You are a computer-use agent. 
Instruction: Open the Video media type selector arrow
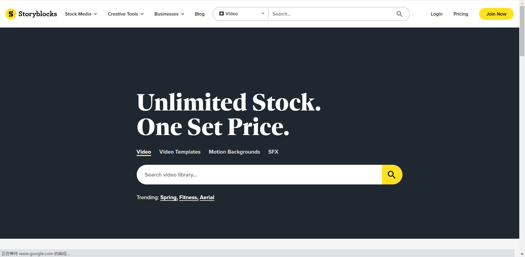click(263, 14)
